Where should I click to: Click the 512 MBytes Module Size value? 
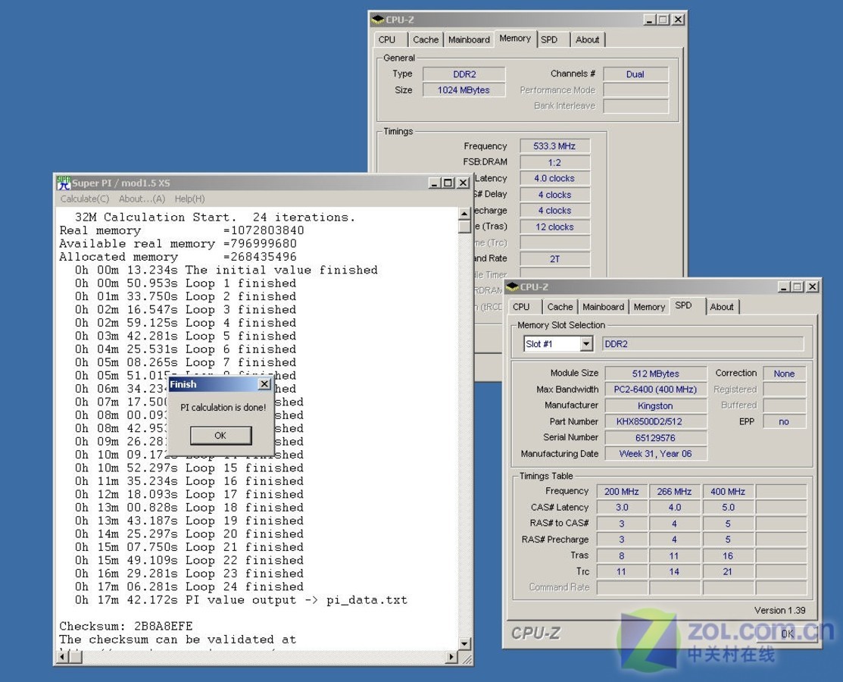(655, 374)
